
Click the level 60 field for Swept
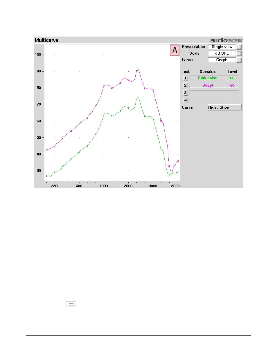click(232, 85)
